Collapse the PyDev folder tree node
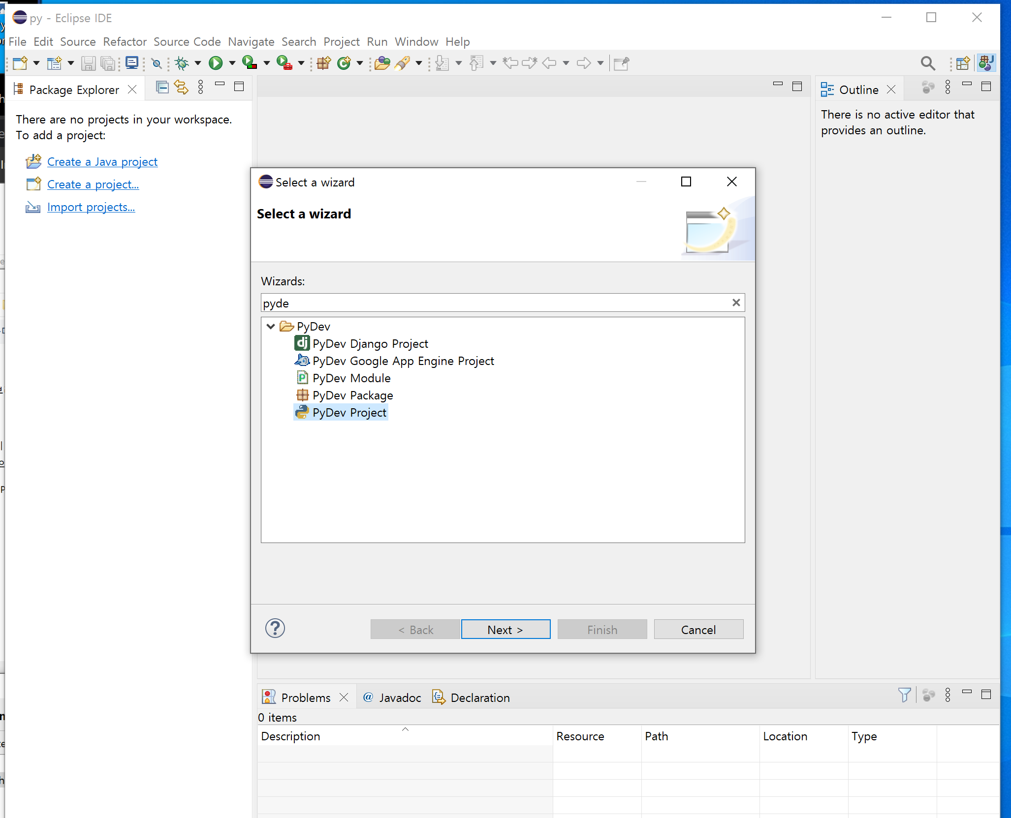1011x818 pixels. point(270,326)
